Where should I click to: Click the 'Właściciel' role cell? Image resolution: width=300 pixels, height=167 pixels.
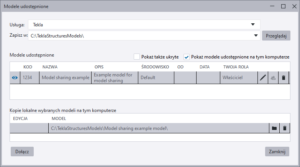click(x=239, y=78)
